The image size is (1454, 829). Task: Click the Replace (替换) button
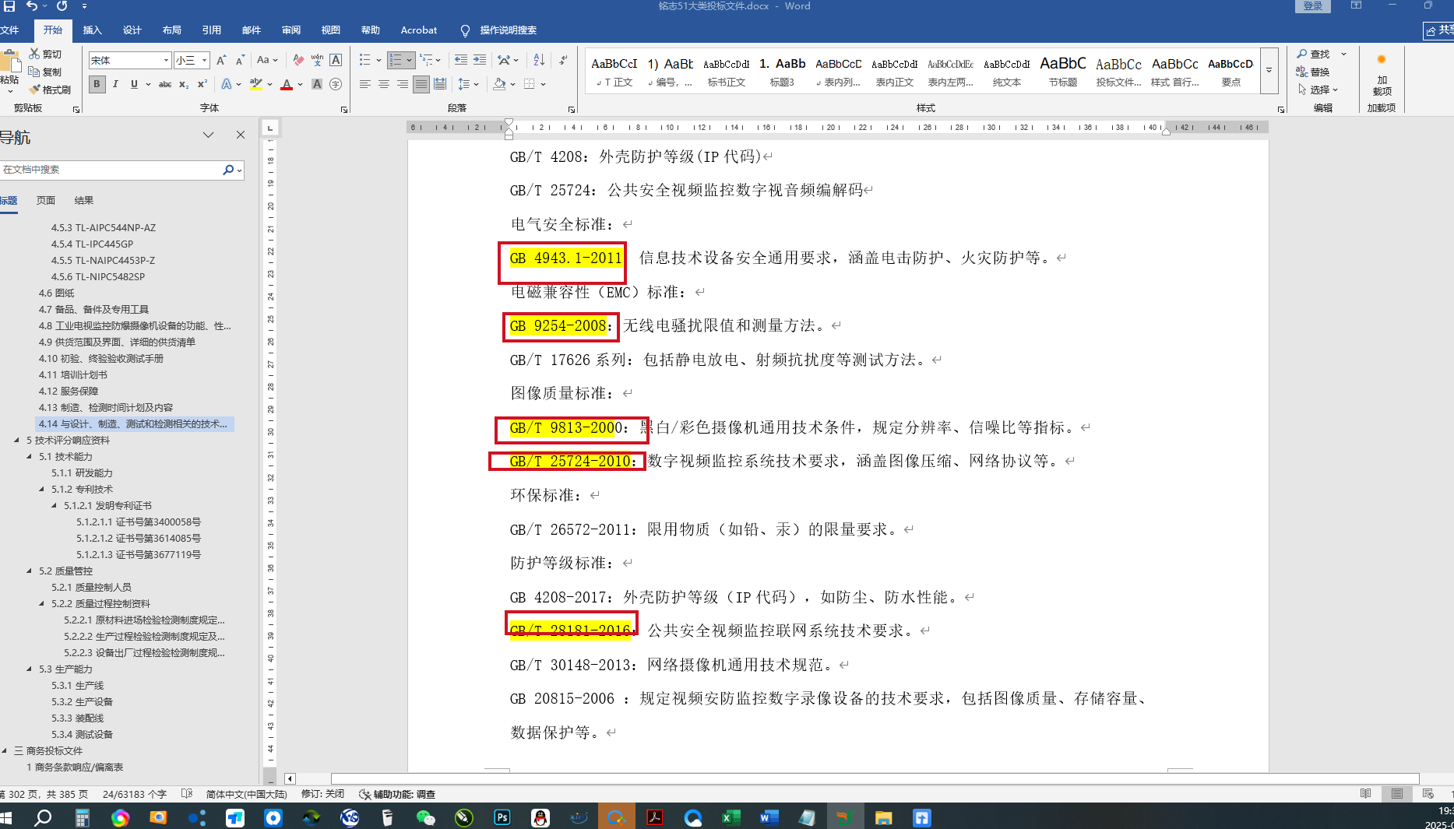[x=1314, y=72]
